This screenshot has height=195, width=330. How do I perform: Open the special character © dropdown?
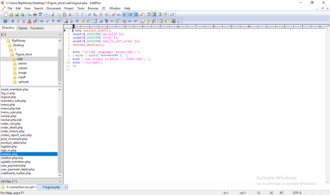pyautogui.click(x=88, y=21)
